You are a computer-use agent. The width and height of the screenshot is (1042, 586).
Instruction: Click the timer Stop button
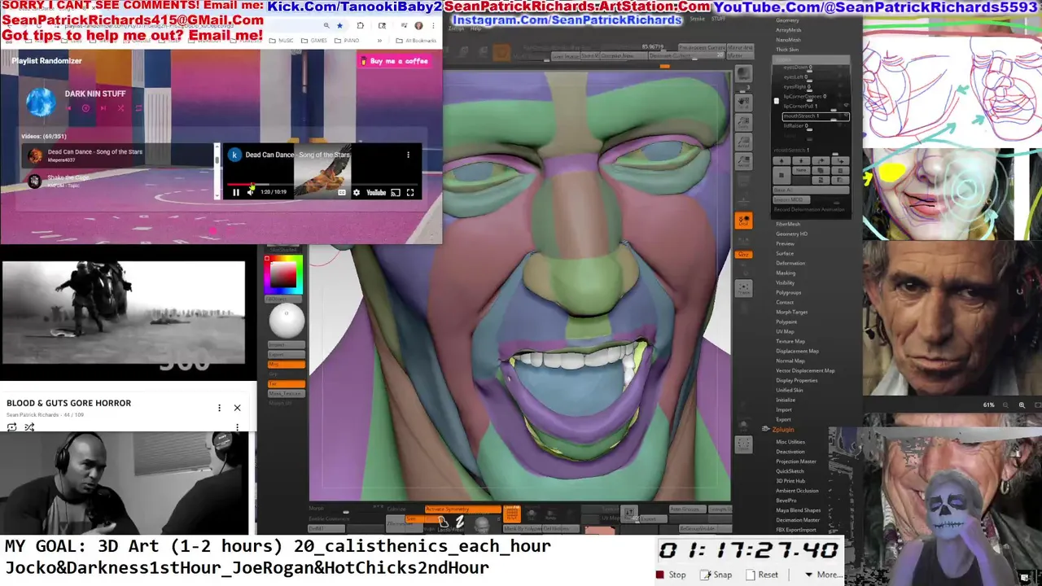click(x=672, y=575)
